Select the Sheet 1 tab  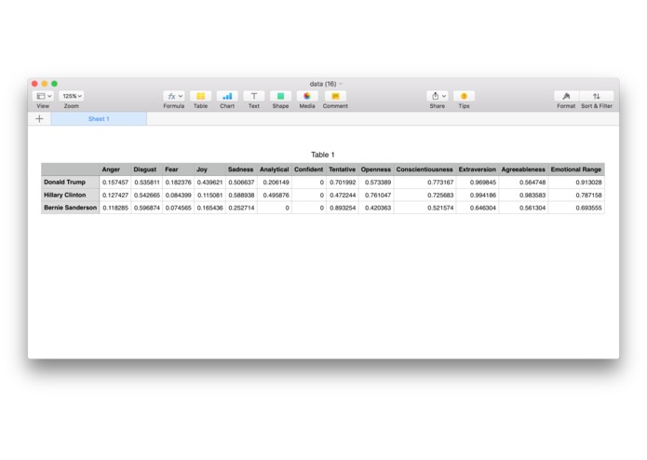(x=99, y=119)
